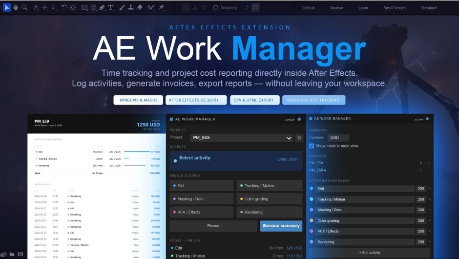Select the Pan camera tool

[44, 8]
